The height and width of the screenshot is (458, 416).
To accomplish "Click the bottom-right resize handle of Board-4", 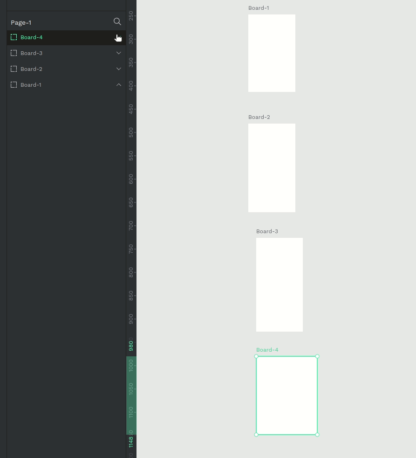I will [317, 434].
